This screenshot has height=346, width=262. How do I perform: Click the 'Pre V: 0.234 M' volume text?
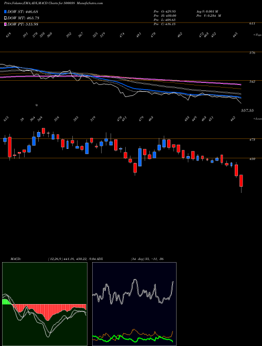point(209,16)
